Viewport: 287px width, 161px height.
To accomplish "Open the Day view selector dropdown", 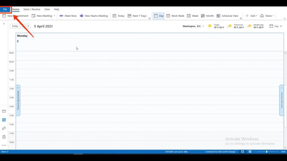I will (276, 26).
